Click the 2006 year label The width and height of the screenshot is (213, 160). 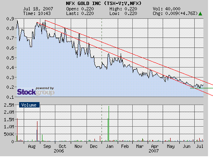[59, 151]
